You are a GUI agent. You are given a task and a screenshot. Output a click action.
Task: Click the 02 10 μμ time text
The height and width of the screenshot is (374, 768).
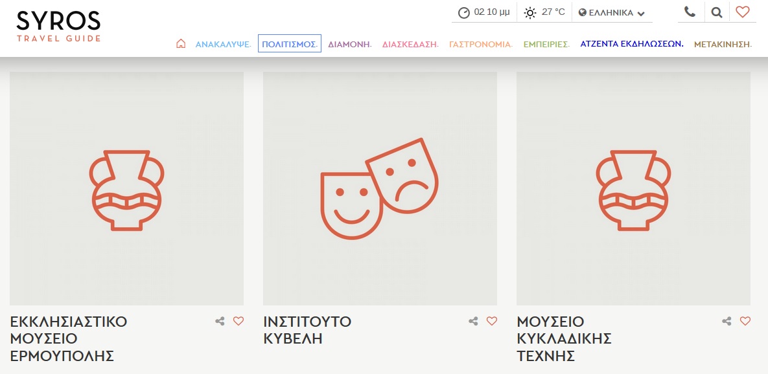[x=492, y=12]
